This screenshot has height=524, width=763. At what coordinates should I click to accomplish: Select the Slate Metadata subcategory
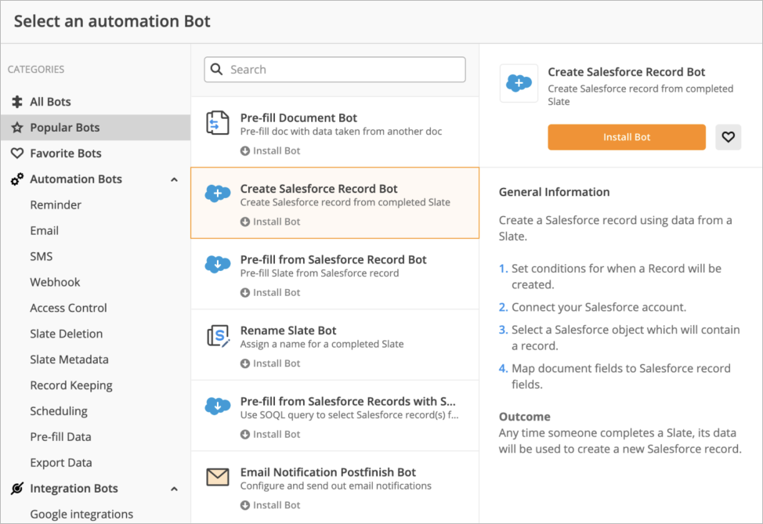(x=69, y=360)
